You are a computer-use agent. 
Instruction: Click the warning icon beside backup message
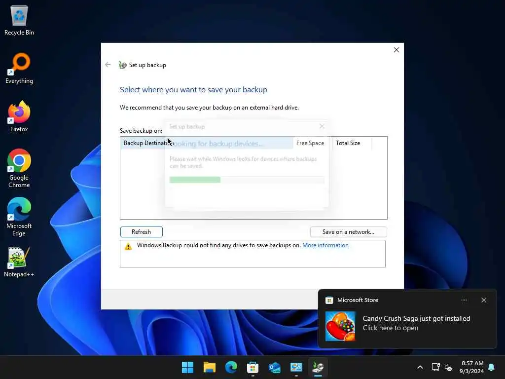(x=128, y=247)
